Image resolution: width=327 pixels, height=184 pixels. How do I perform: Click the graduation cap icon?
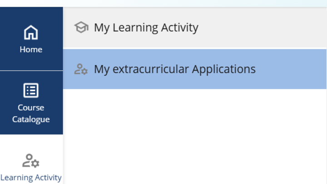coord(81,27)
